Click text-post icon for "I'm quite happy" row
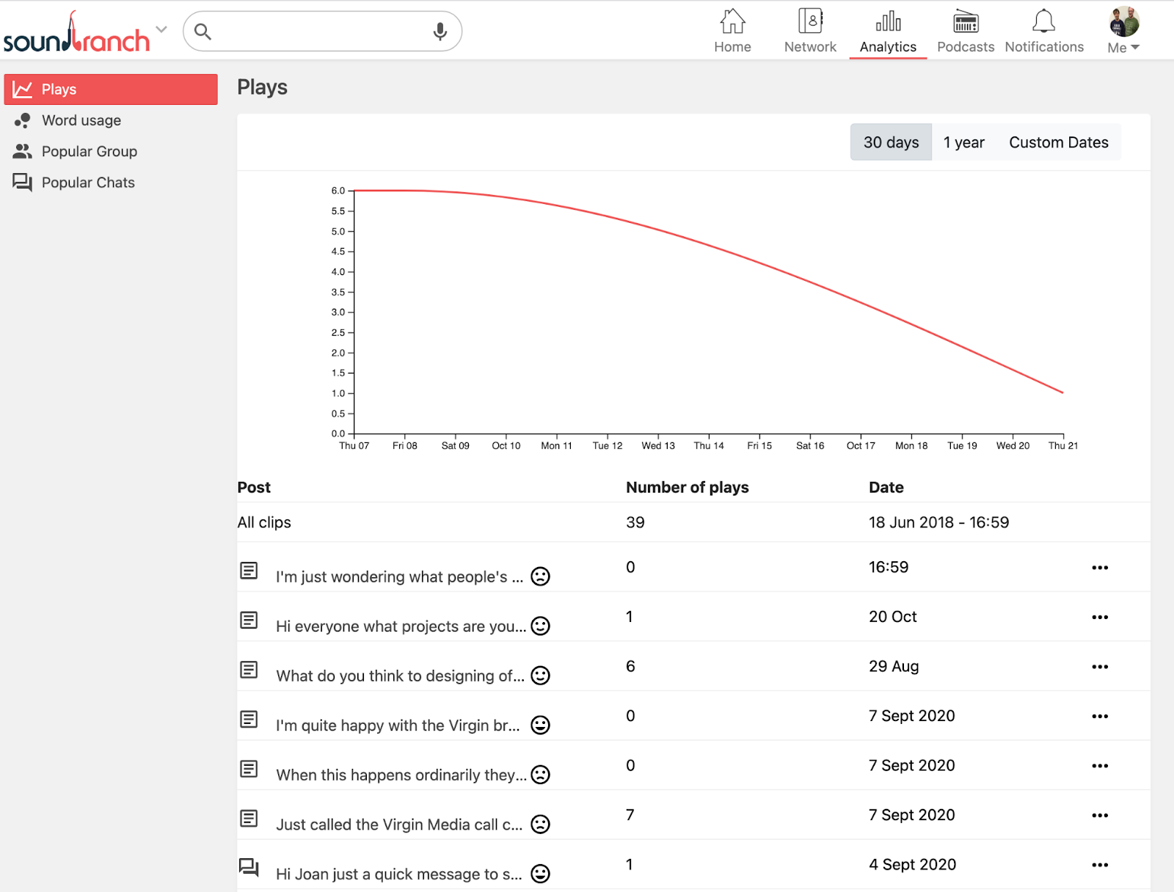This screenshot has height=892, width=1174. coord(249,719)
